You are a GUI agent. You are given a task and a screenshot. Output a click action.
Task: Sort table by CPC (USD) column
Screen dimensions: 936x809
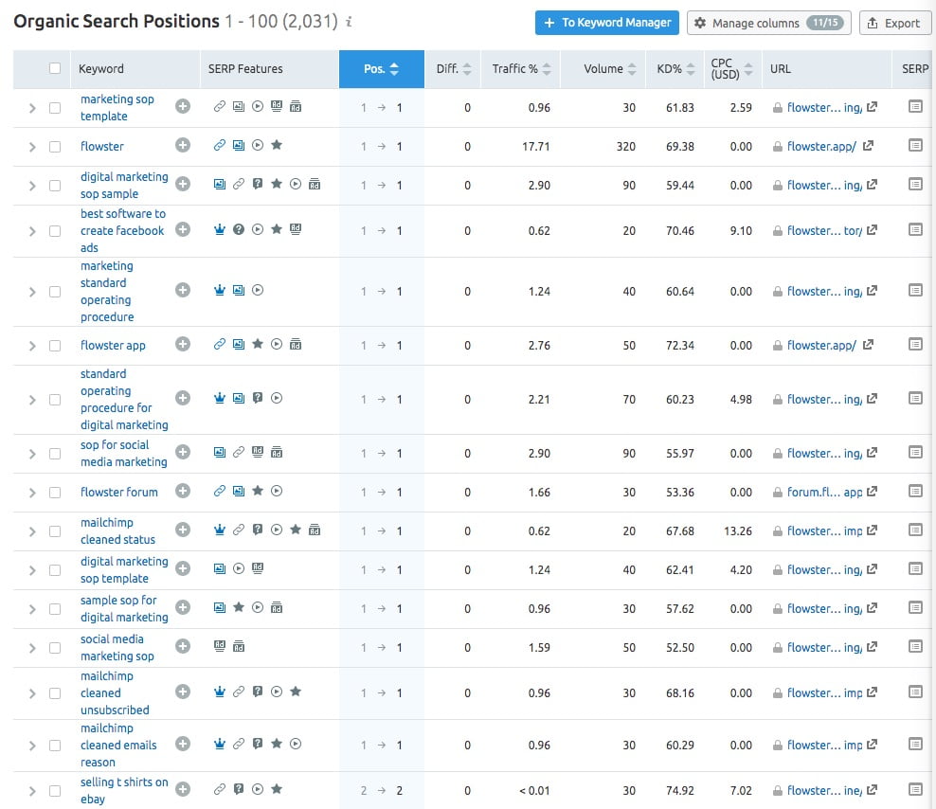coord(731,68)
